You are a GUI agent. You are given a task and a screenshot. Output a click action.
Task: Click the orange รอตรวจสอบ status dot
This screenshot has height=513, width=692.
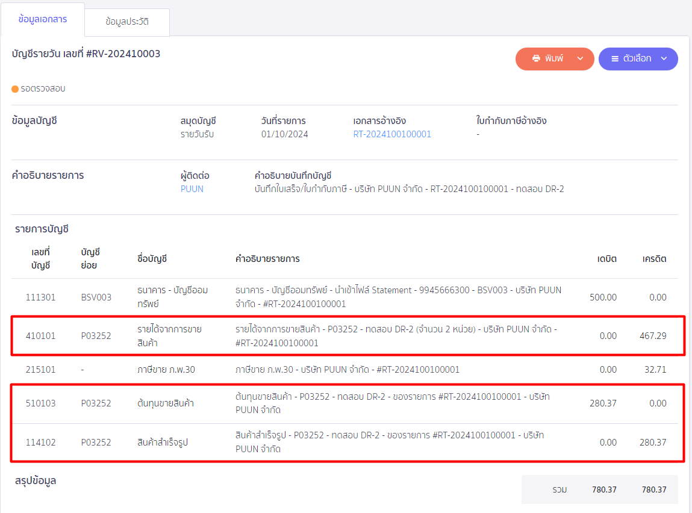click(15, 89)
